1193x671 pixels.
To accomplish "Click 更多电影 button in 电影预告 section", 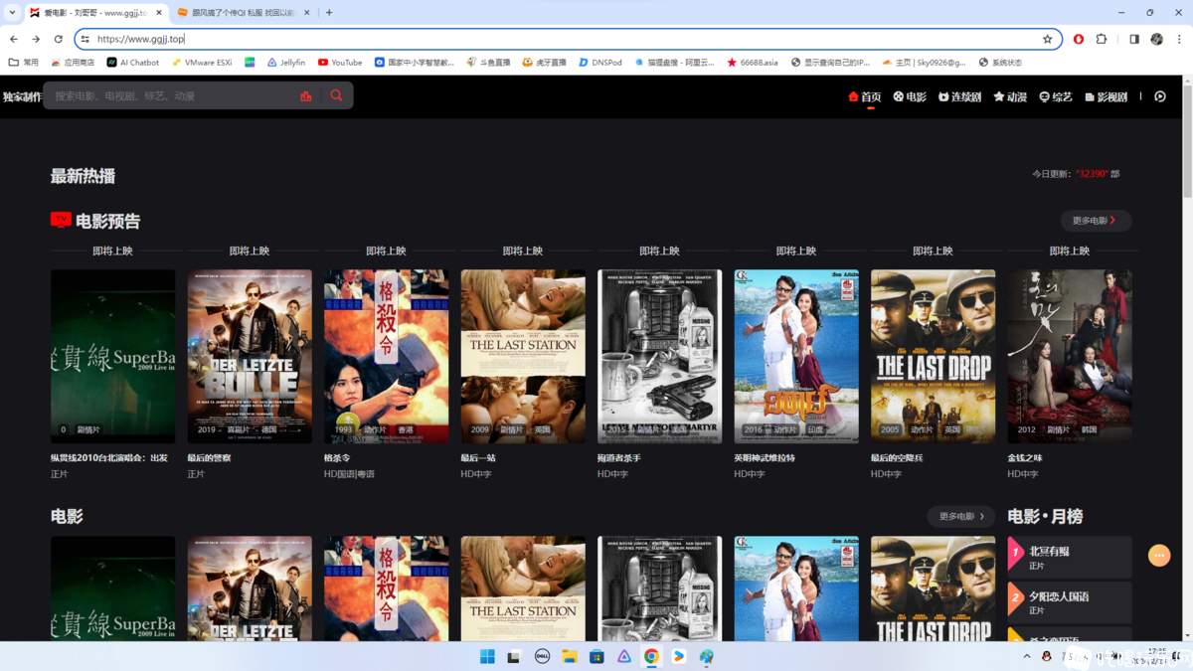I will tap(1096, 221).
